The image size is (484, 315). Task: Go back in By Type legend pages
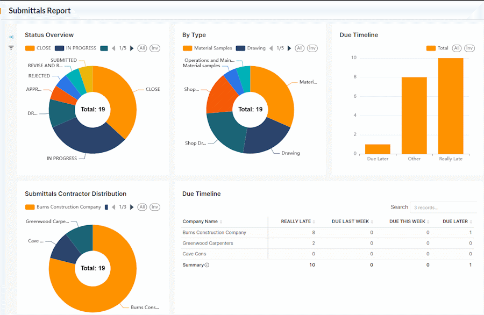click(271, 48)
